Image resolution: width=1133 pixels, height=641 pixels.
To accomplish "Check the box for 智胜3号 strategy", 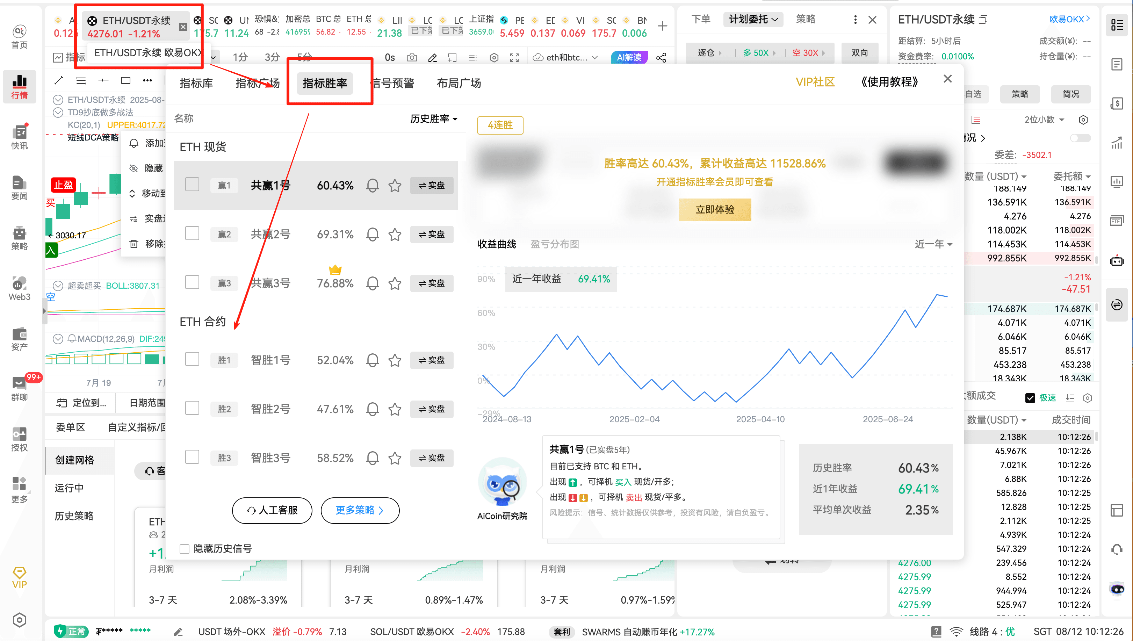I will point(192,457).
